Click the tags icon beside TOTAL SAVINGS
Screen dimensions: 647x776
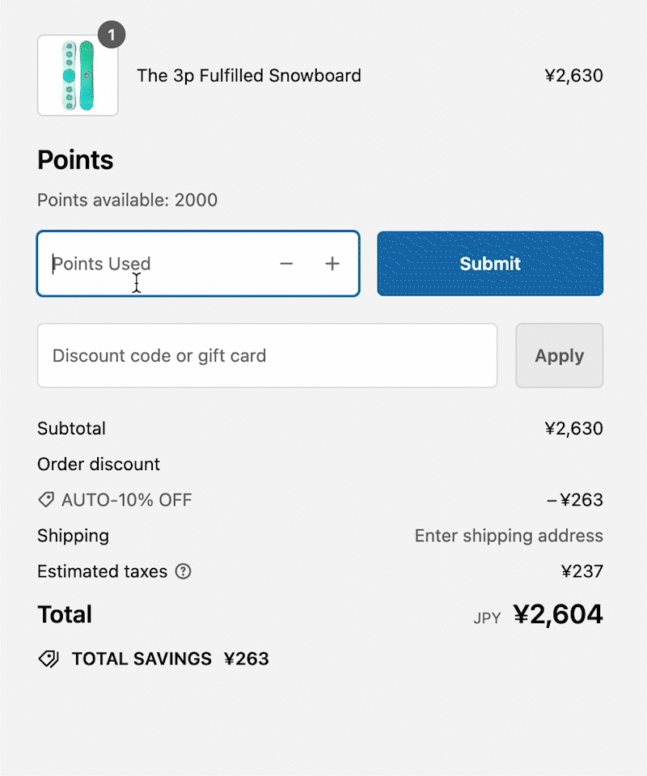[49, 659]
